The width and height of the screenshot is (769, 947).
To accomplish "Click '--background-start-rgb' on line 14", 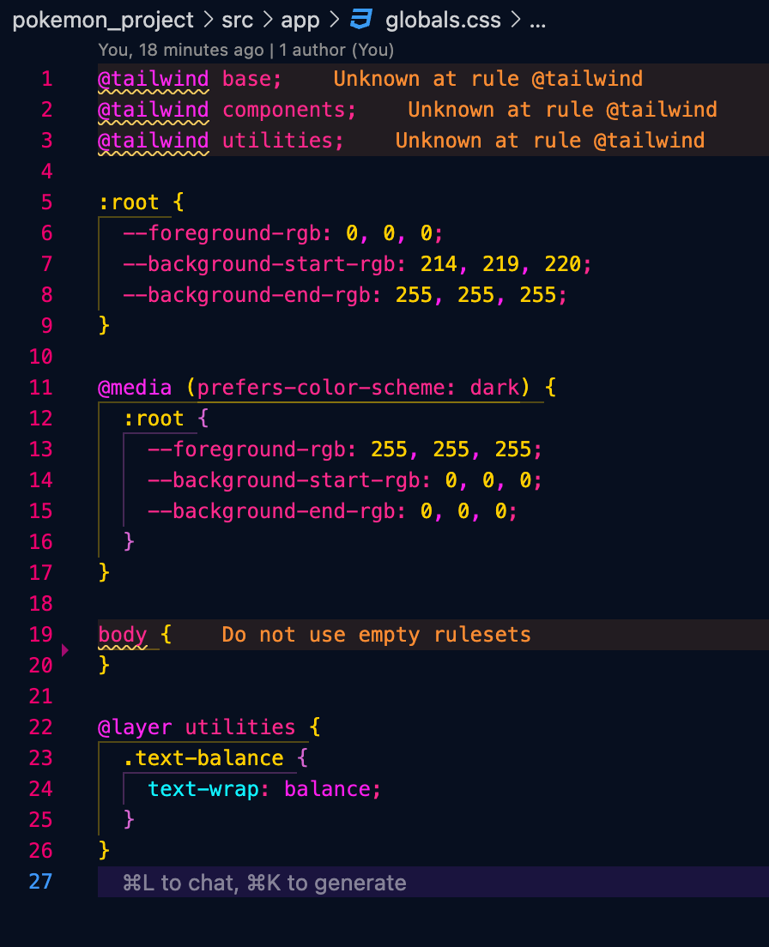I will coord(283,480).
